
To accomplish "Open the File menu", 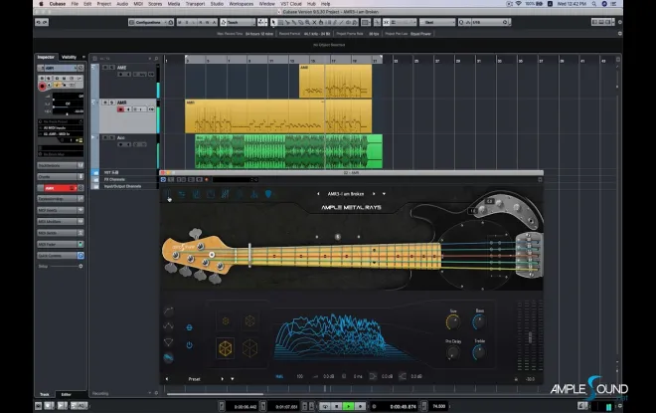I will [x=75, y=4].
